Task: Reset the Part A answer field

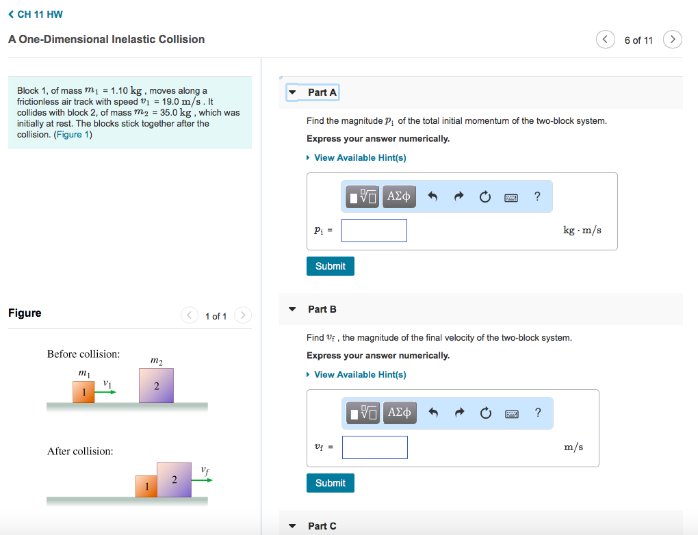Action: (484, 197)
